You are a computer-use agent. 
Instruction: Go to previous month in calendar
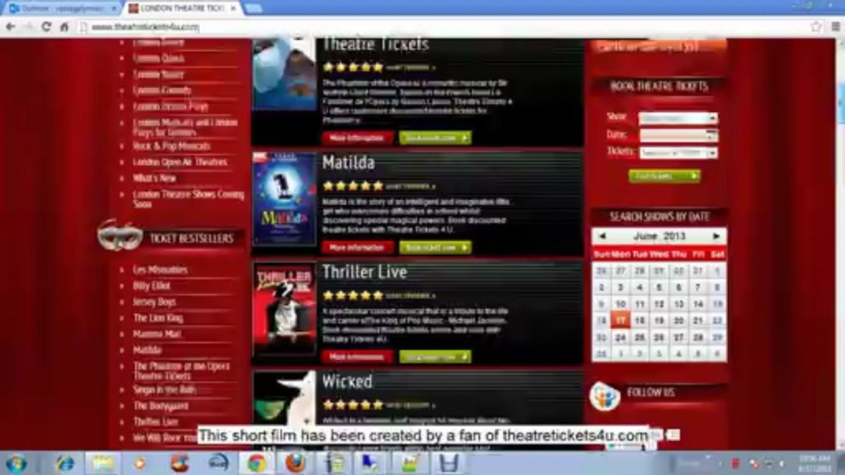tap(602, 236)
